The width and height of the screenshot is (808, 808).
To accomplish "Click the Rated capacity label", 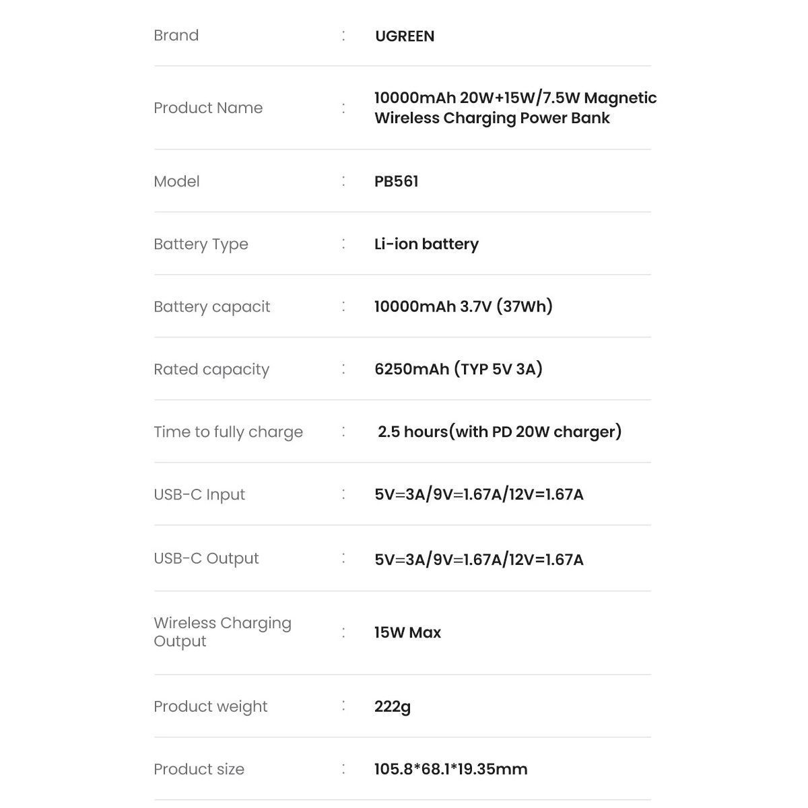I will (x=211, y=369).
